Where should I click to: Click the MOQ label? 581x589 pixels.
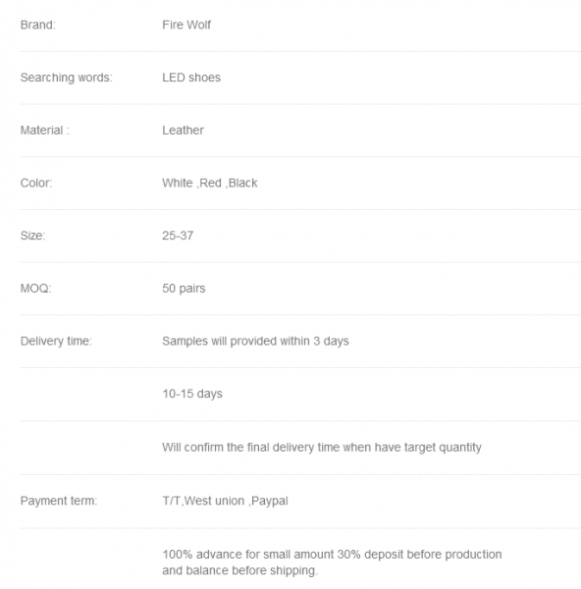35,289
